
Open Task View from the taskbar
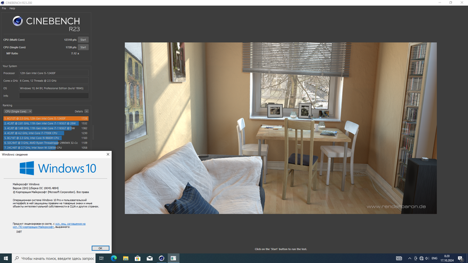(x=101, y=258)
